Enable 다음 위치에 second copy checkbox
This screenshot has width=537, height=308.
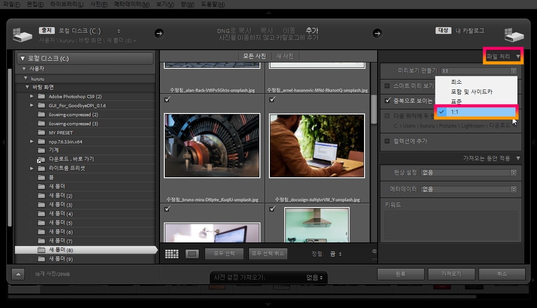click(x=387, y=116)
